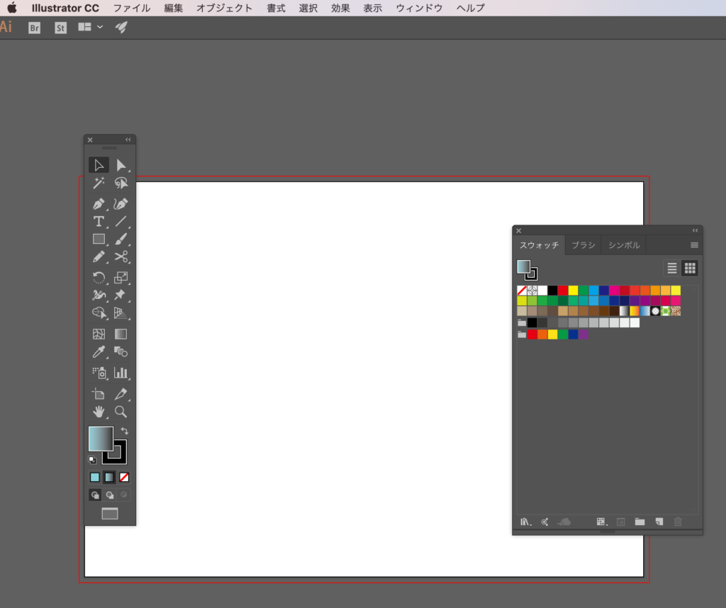Switch swatches to list view
Viewport: 726px width, 608px height.
coord(672,268)
